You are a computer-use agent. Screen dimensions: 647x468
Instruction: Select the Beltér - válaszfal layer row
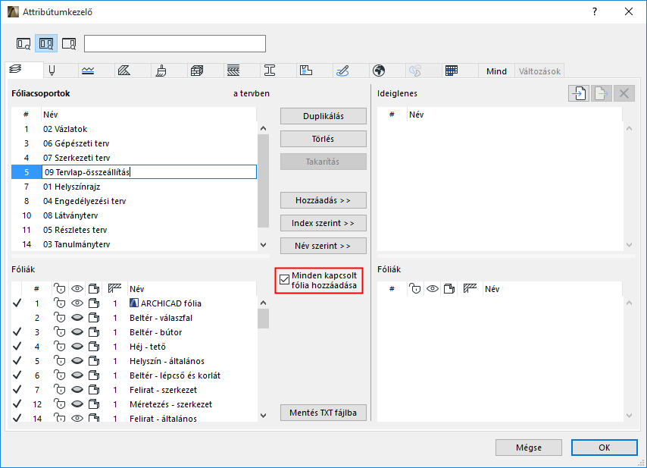134,318
